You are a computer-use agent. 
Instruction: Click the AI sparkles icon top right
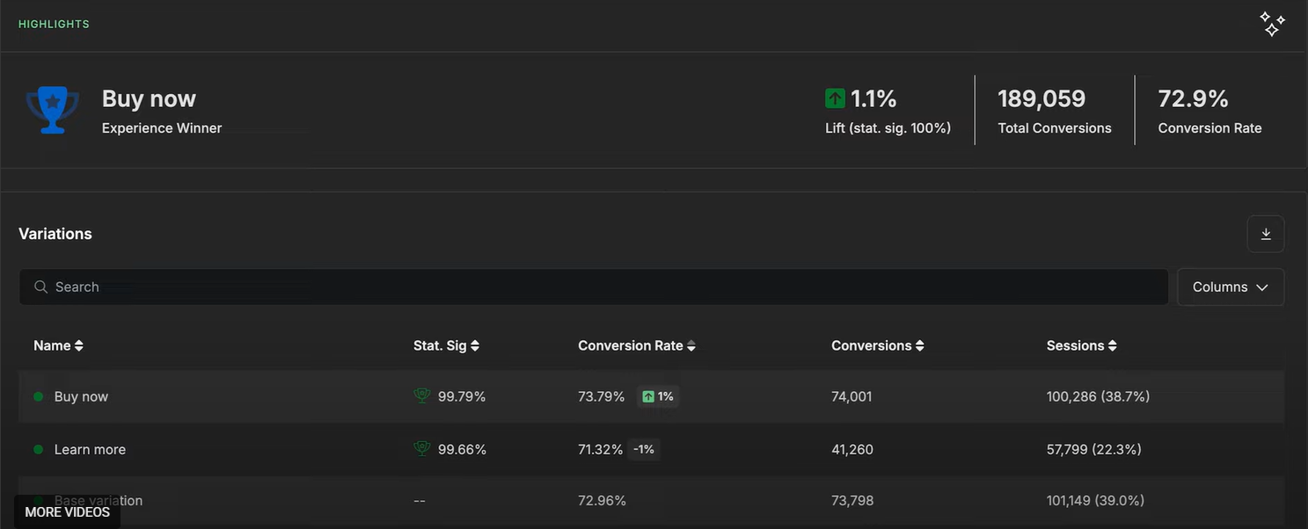click(1273, 23)
